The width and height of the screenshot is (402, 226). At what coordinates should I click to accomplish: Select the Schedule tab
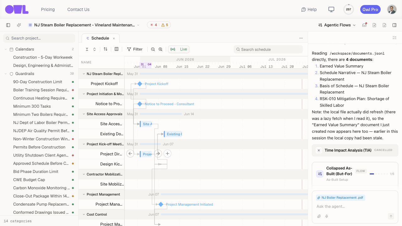[100, 38]
